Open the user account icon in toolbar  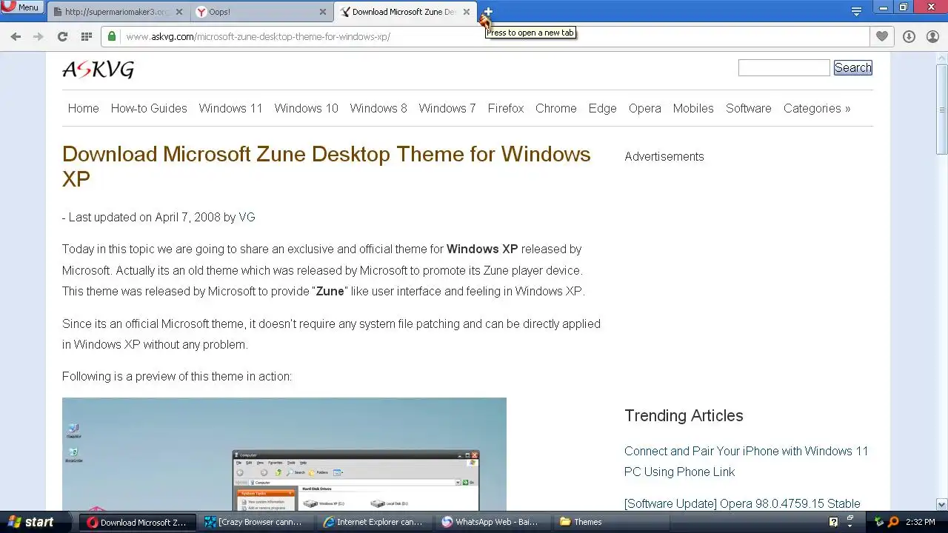click(x=932, y=36)
